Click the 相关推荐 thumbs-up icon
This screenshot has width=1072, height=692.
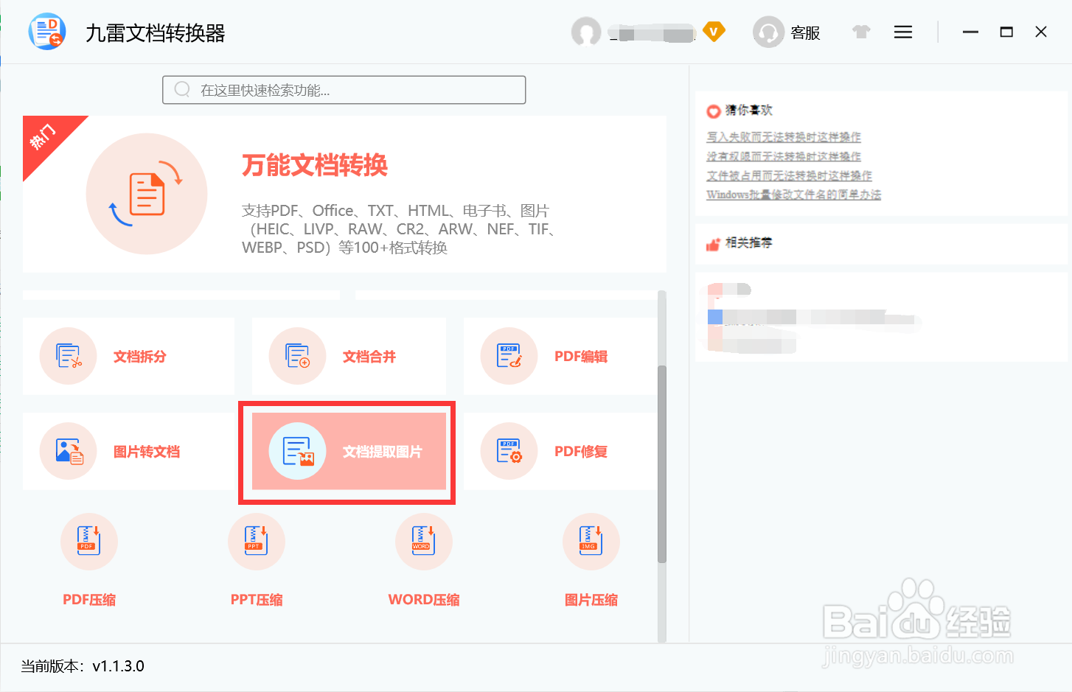tap(713, 244)
